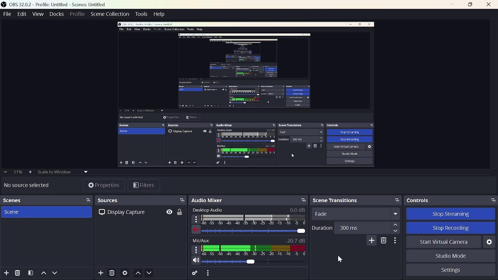The height and width of the screenshot is (280, 498).
Task: Add a configurable transition plus icon
Action: (372, 241)
